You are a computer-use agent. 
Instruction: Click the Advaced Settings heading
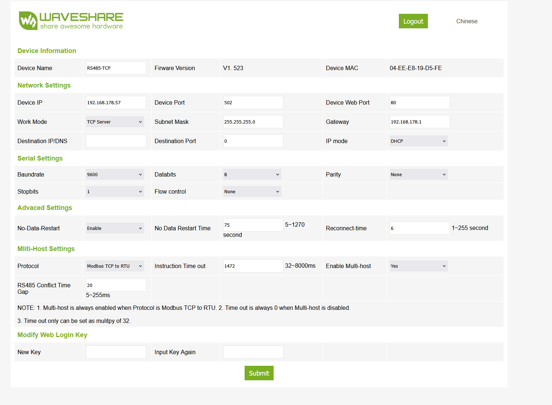click(x=45, y=208)
